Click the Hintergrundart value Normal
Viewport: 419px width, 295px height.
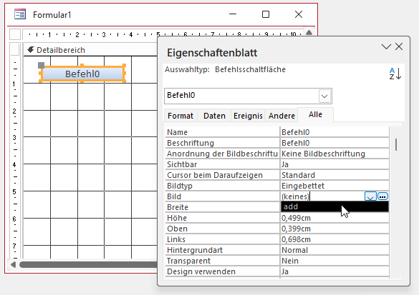(334, 250)
